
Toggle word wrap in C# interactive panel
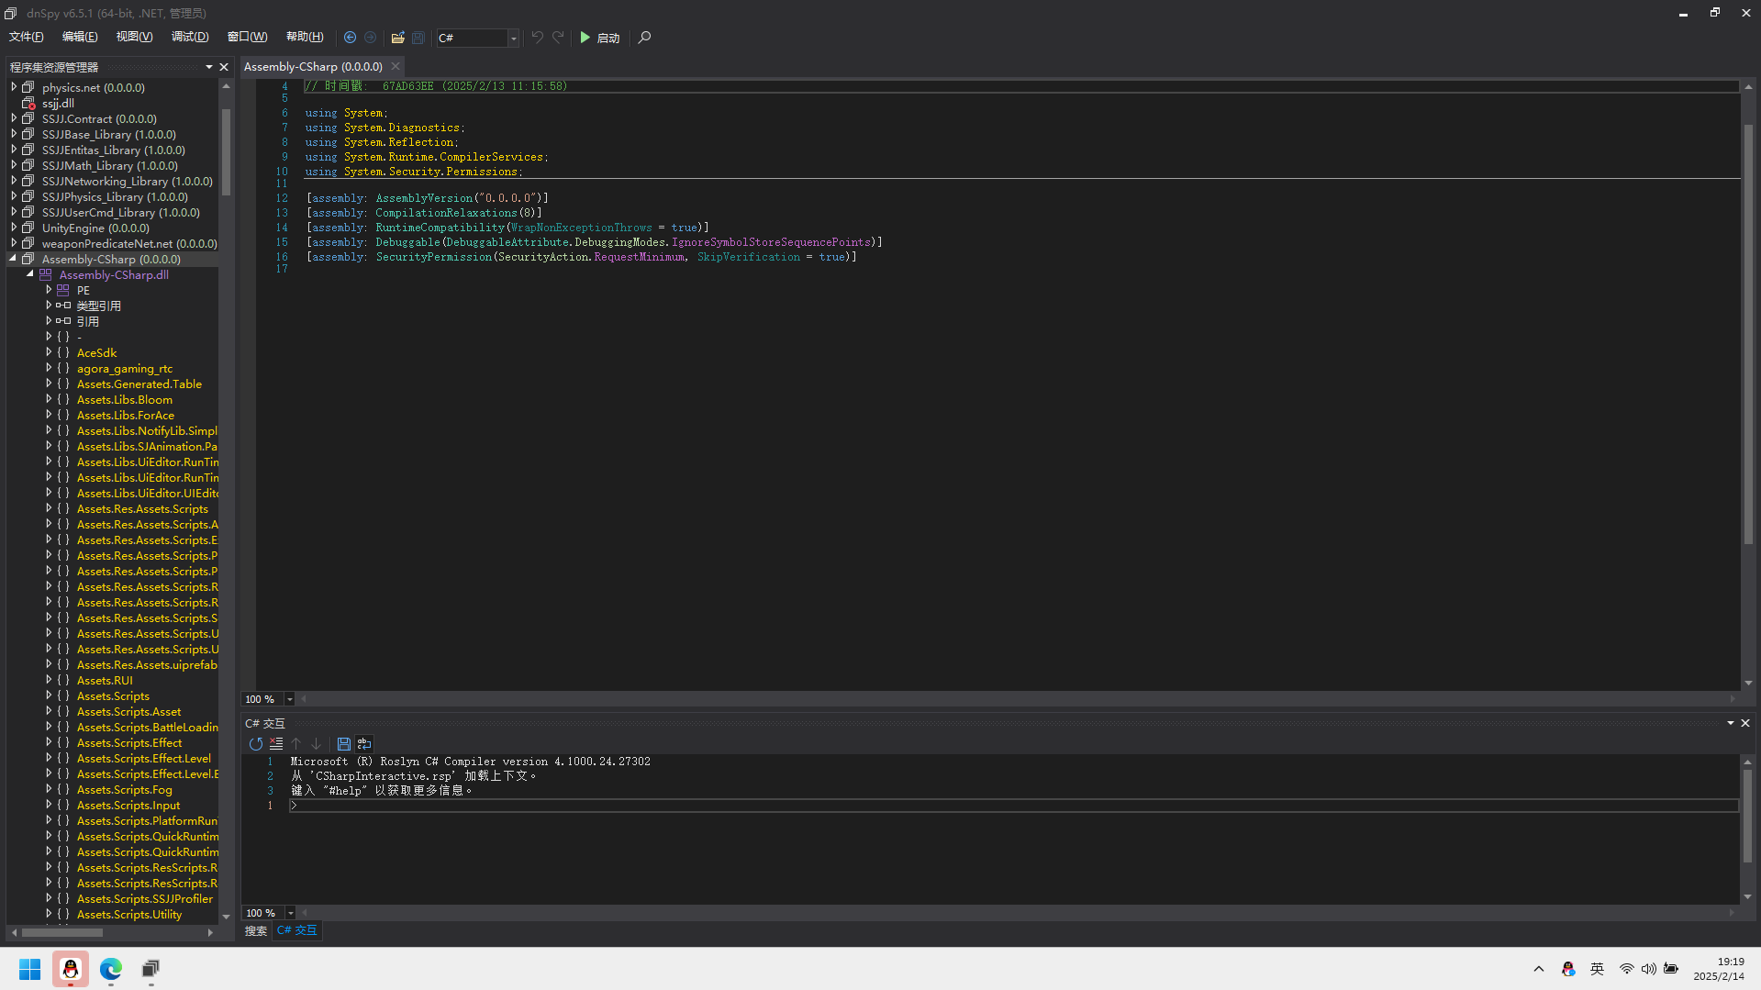tap(364, 744)
